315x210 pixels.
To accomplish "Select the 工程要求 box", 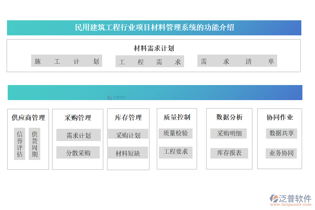I will tap(175, 152).
